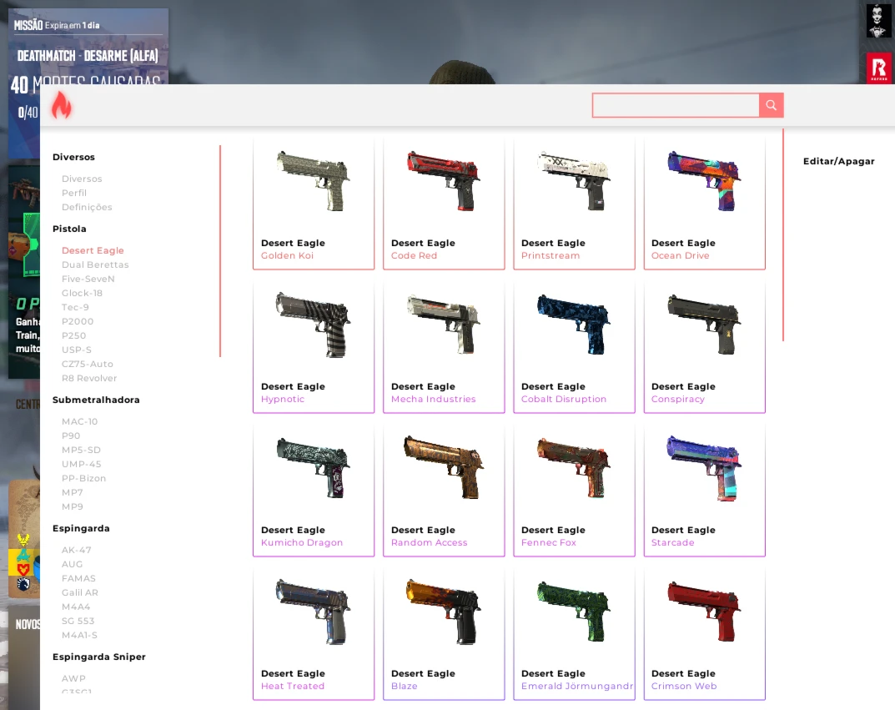The width and height of the screenshot is (895, 710).
Task: Select Galil AR in the rifle list
Action: (x=79, y=593)
